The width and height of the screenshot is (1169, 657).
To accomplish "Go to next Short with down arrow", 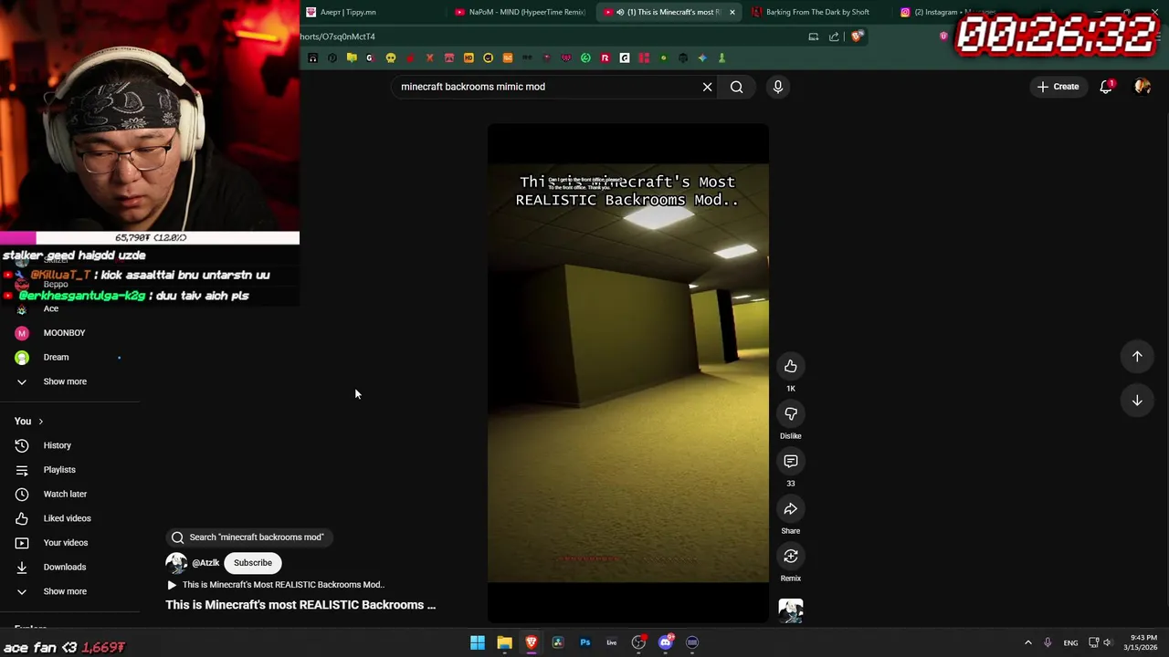I will pyautogui.click(x=1137, y=401).
